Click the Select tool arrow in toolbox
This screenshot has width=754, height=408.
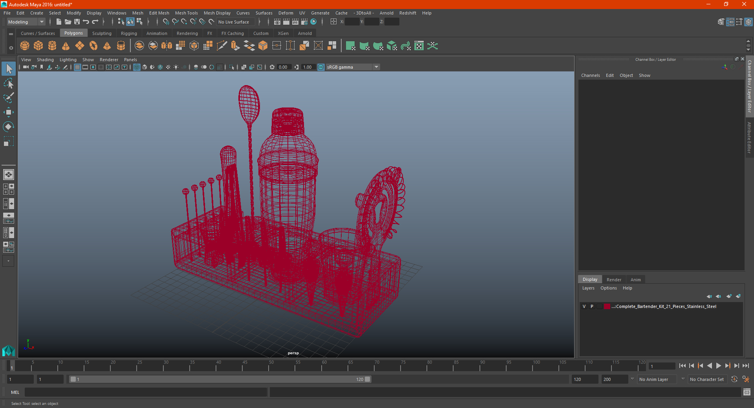click(9, 69)
